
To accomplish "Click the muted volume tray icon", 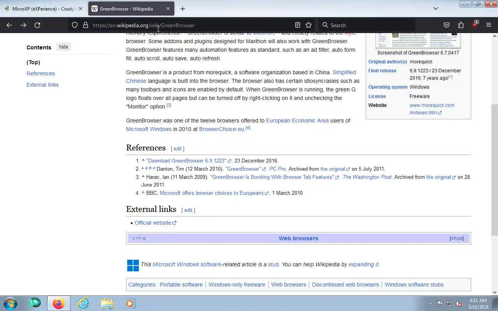I will tap(459, 304).
